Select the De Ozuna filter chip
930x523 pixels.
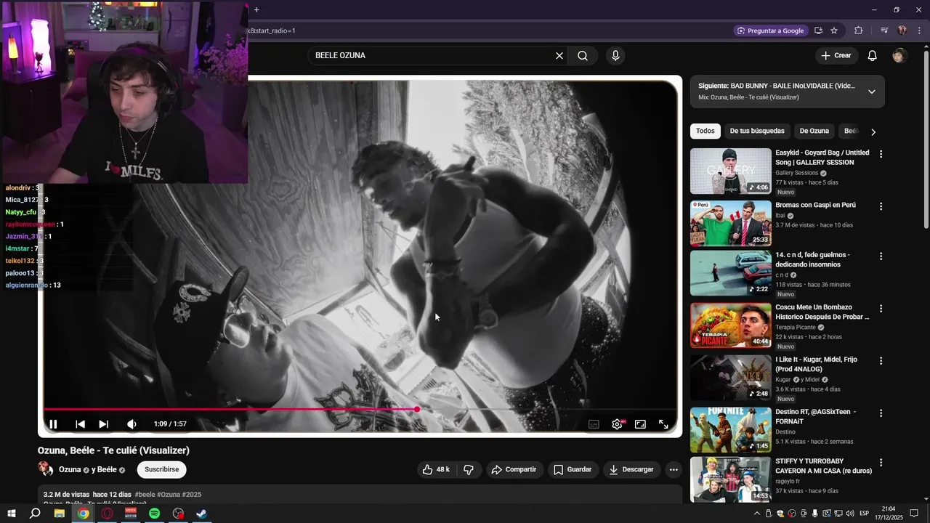[x=814, y=131]
